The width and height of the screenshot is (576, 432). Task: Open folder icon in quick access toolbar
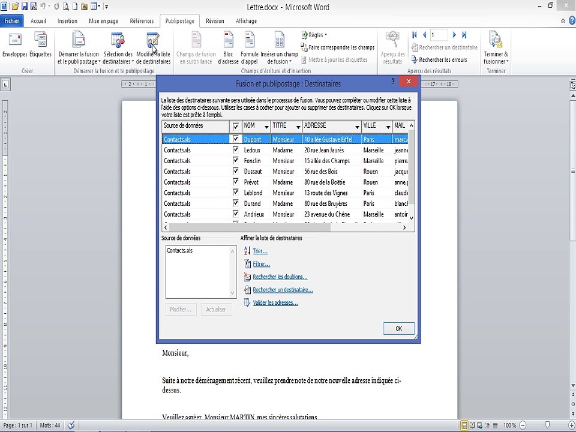[16, 6]
